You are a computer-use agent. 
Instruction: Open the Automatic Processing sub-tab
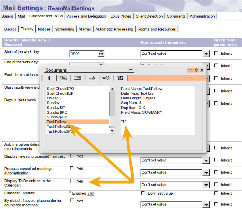pyautogui.click(x=114, y=29)
